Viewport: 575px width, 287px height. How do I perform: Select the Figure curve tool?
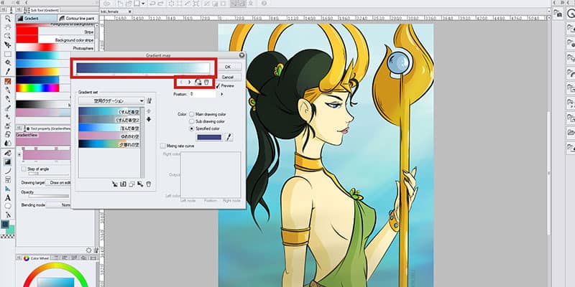click(x=7, y=171)
